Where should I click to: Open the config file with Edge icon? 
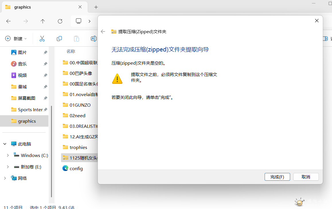point(76,168)
